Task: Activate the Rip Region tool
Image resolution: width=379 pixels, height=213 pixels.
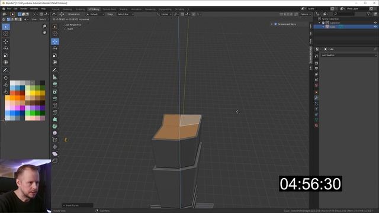Action: tap(55, 160)
